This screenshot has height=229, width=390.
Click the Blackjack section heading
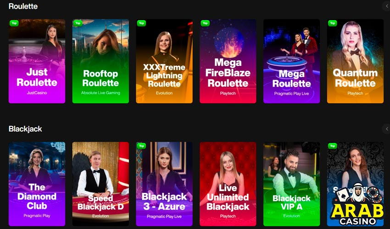coord(25,129)
